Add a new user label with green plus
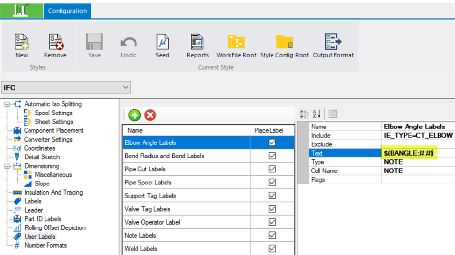 point(135,115)
